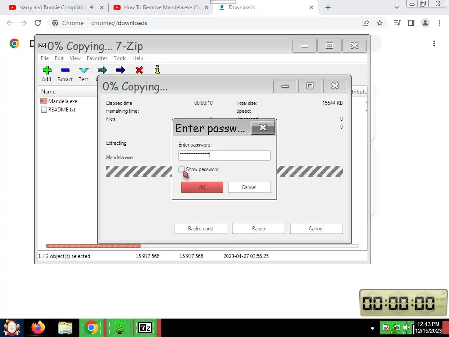
Task: Click the teal Copy arrow toolbar icon
Action: [x=102, y=70]
